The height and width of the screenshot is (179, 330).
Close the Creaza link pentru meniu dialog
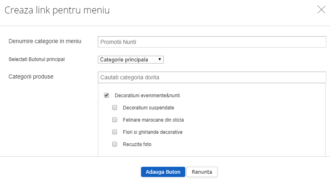point(321,10)
